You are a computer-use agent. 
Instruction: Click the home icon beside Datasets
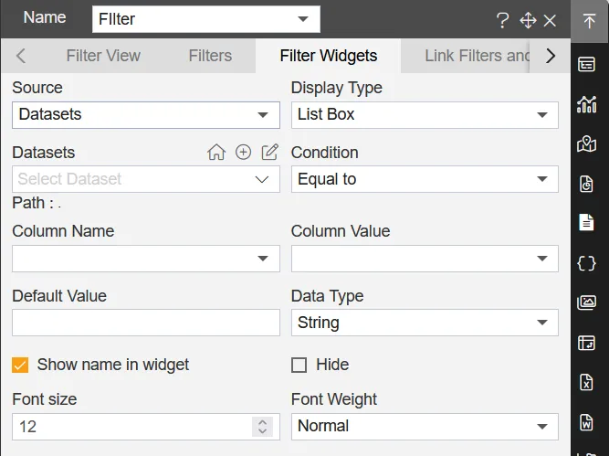click(216, 153)
